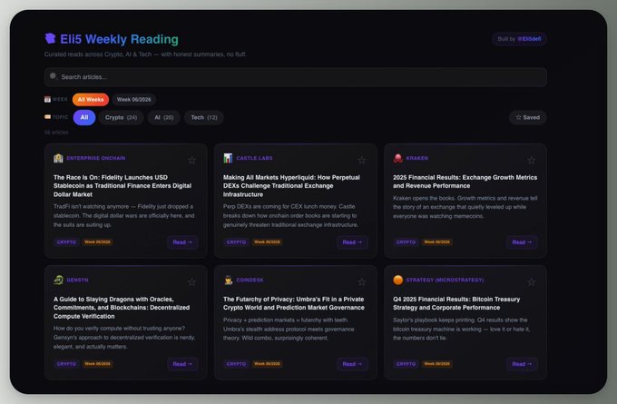Click the calendar Week icon
The height and width of the screenshot is (404, 617).
47,99
